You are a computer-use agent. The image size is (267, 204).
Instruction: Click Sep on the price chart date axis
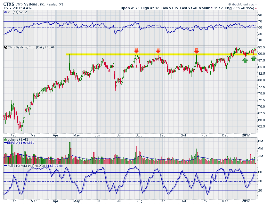[162, 135]
